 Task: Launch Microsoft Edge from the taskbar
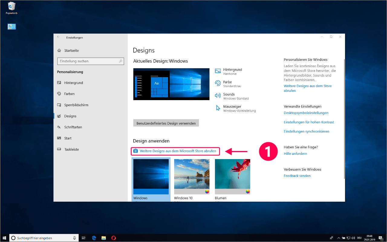[x=94, y=238]
